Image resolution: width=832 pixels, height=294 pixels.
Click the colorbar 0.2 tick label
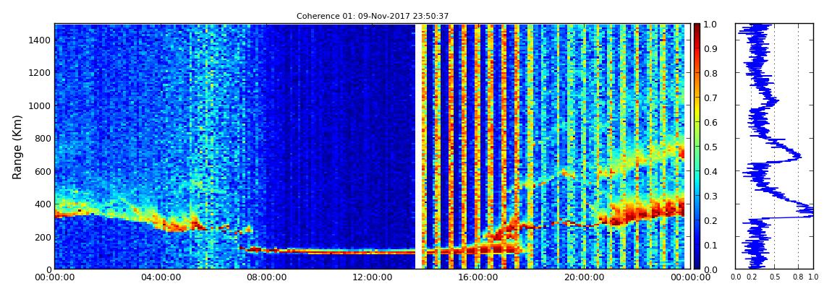pos(710,221)
